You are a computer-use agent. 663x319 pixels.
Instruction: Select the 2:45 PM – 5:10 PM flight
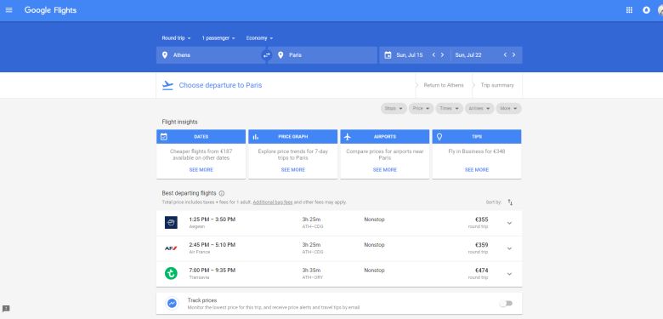(x=339, y=248)
